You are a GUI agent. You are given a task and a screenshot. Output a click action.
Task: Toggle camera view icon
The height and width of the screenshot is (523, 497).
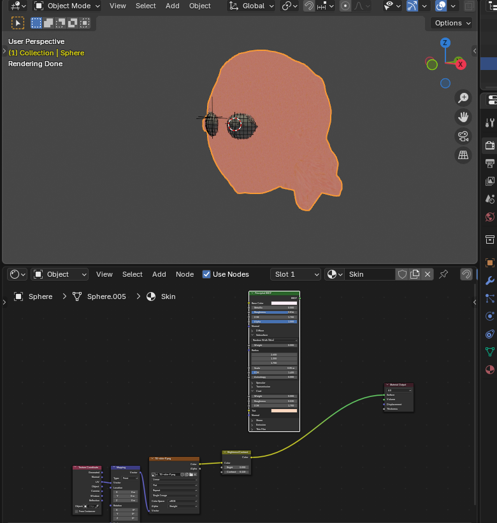(463, 136)
